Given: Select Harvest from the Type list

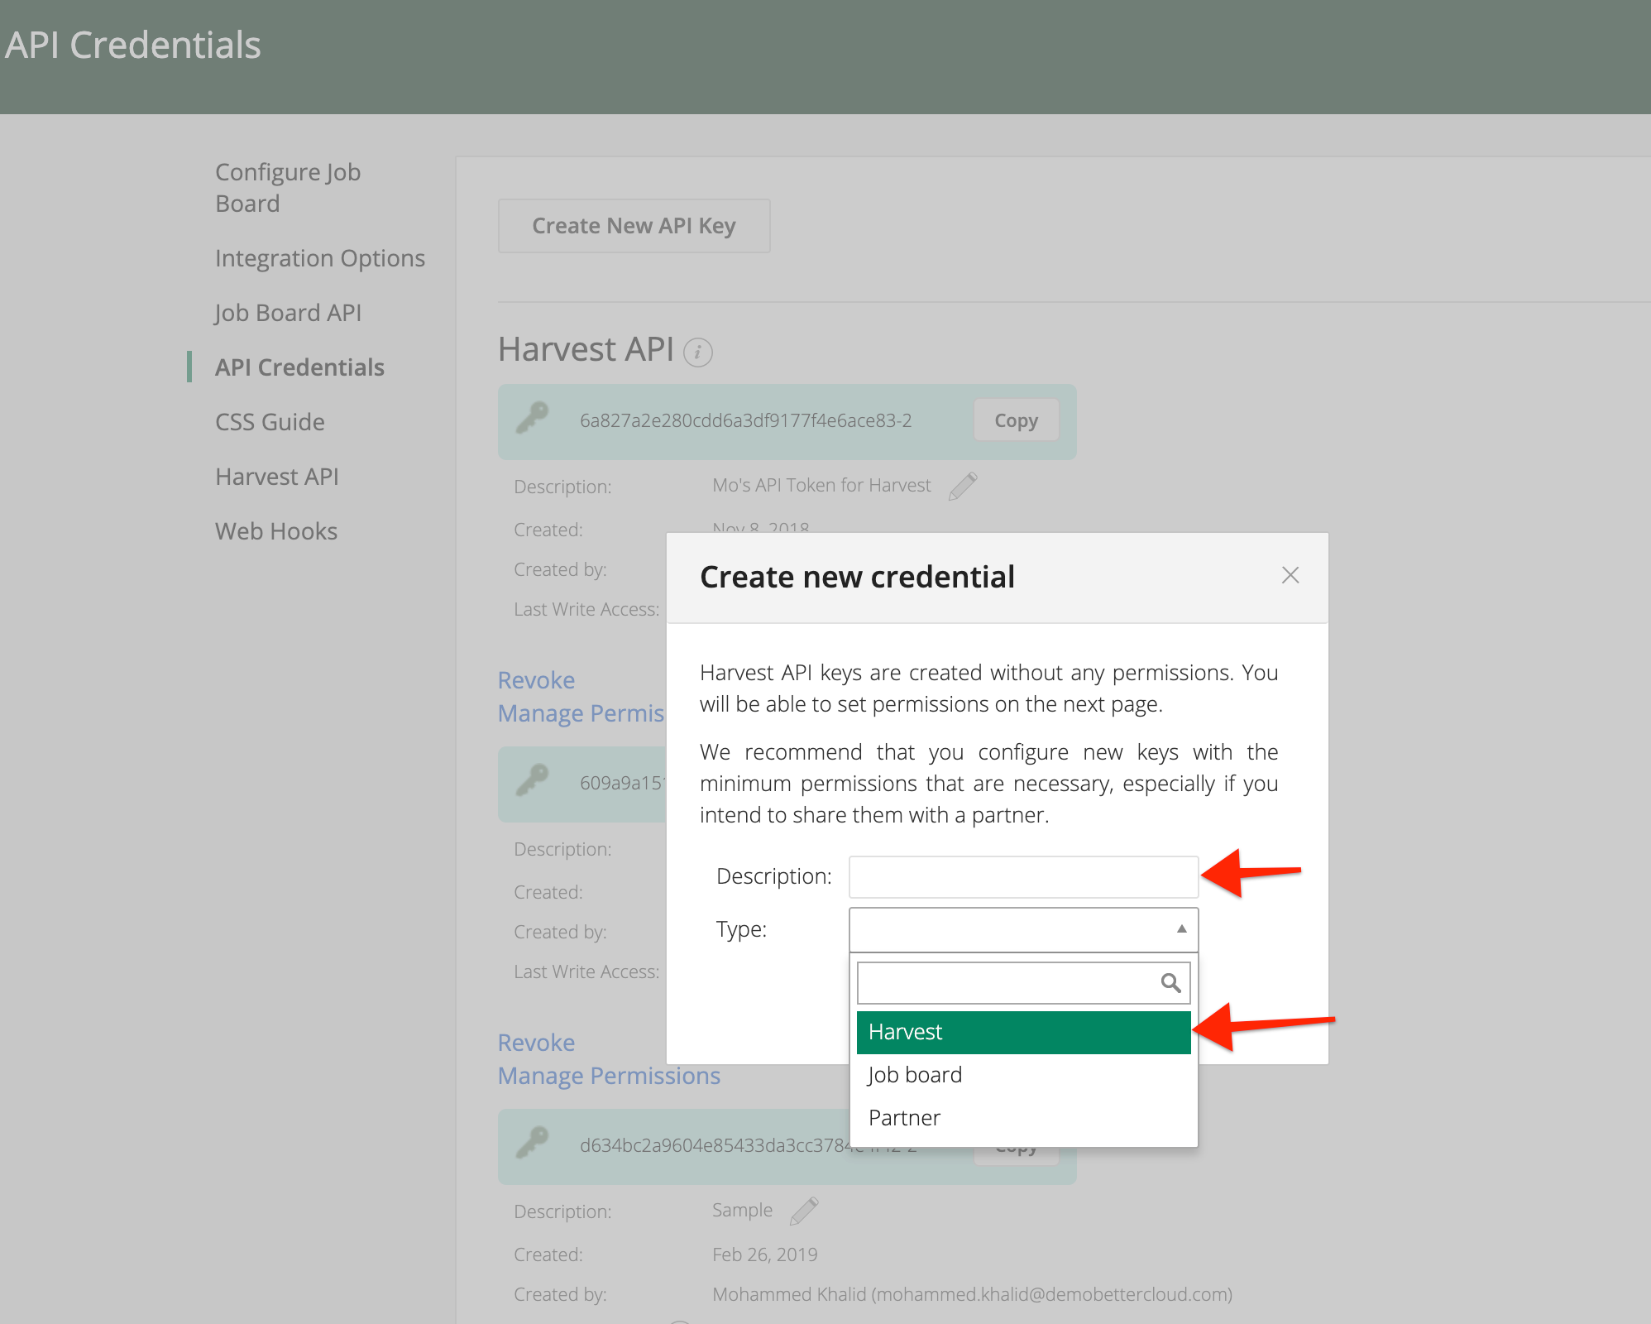Looking at the screenshot, I should pos(1023,1032).
